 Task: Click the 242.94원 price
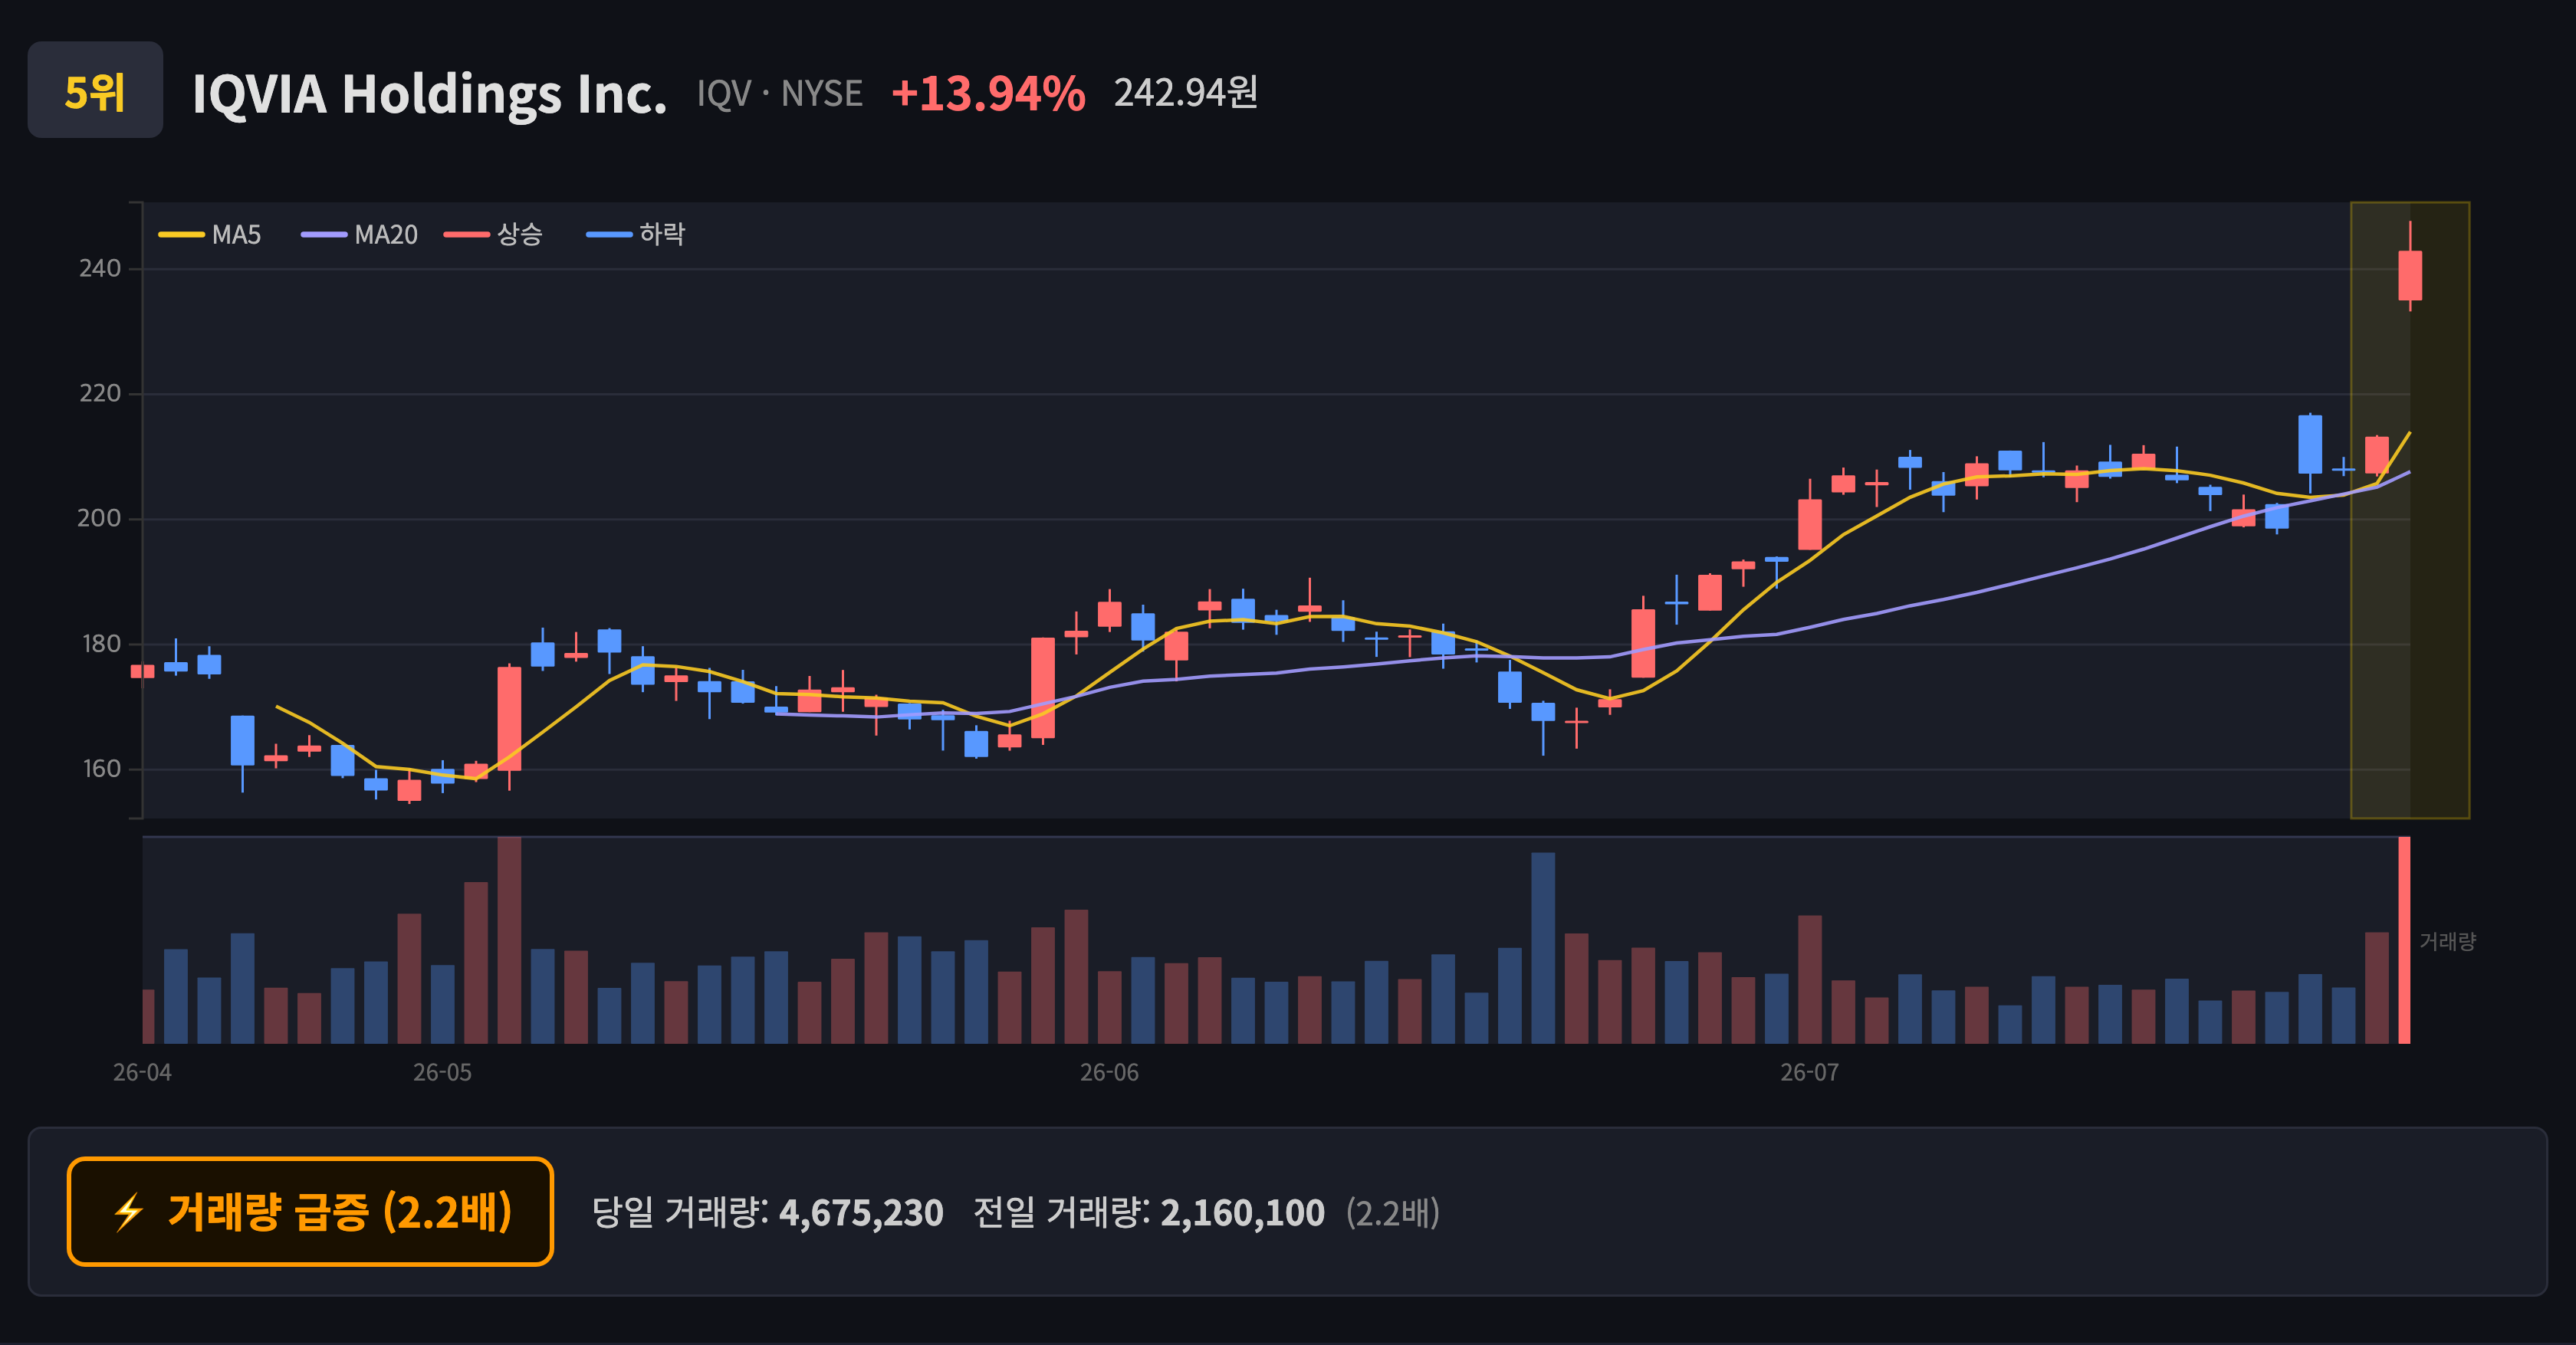pos(1186,93)
